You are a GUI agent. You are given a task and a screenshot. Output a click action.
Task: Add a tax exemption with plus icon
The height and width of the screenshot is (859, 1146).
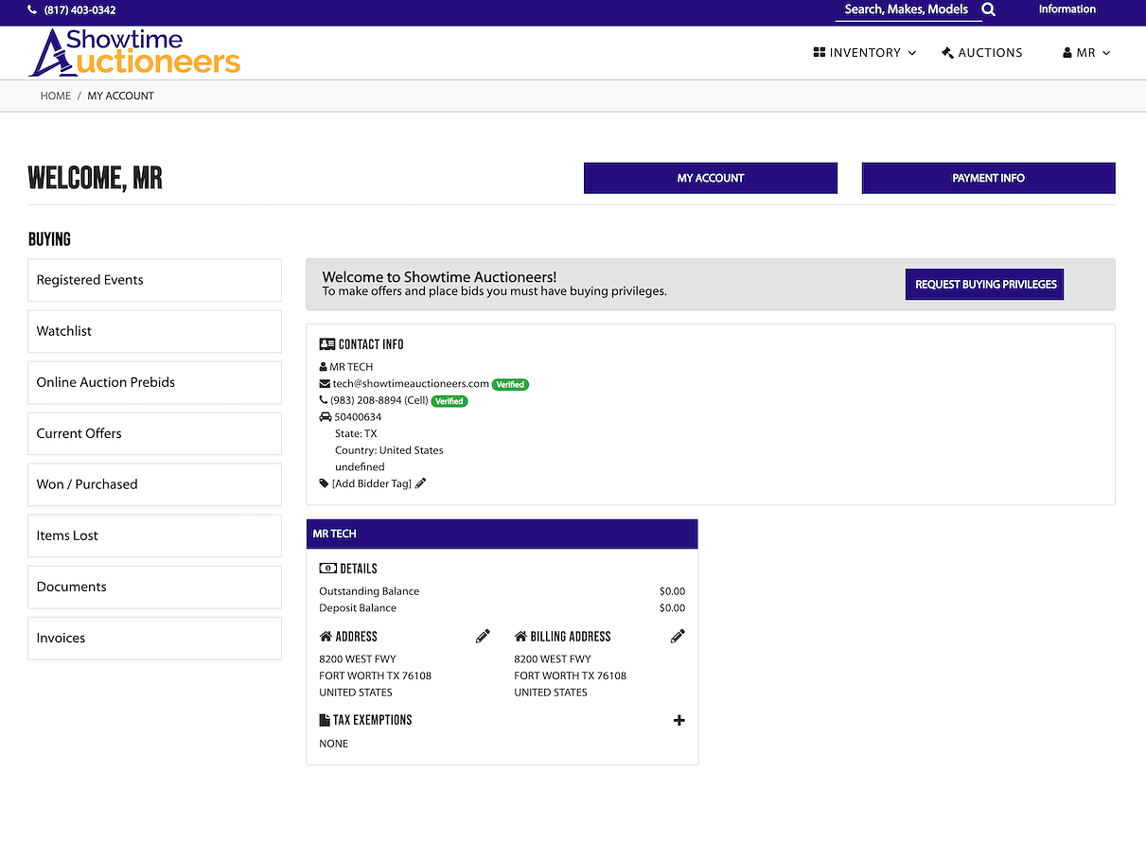tap(679, 720)
